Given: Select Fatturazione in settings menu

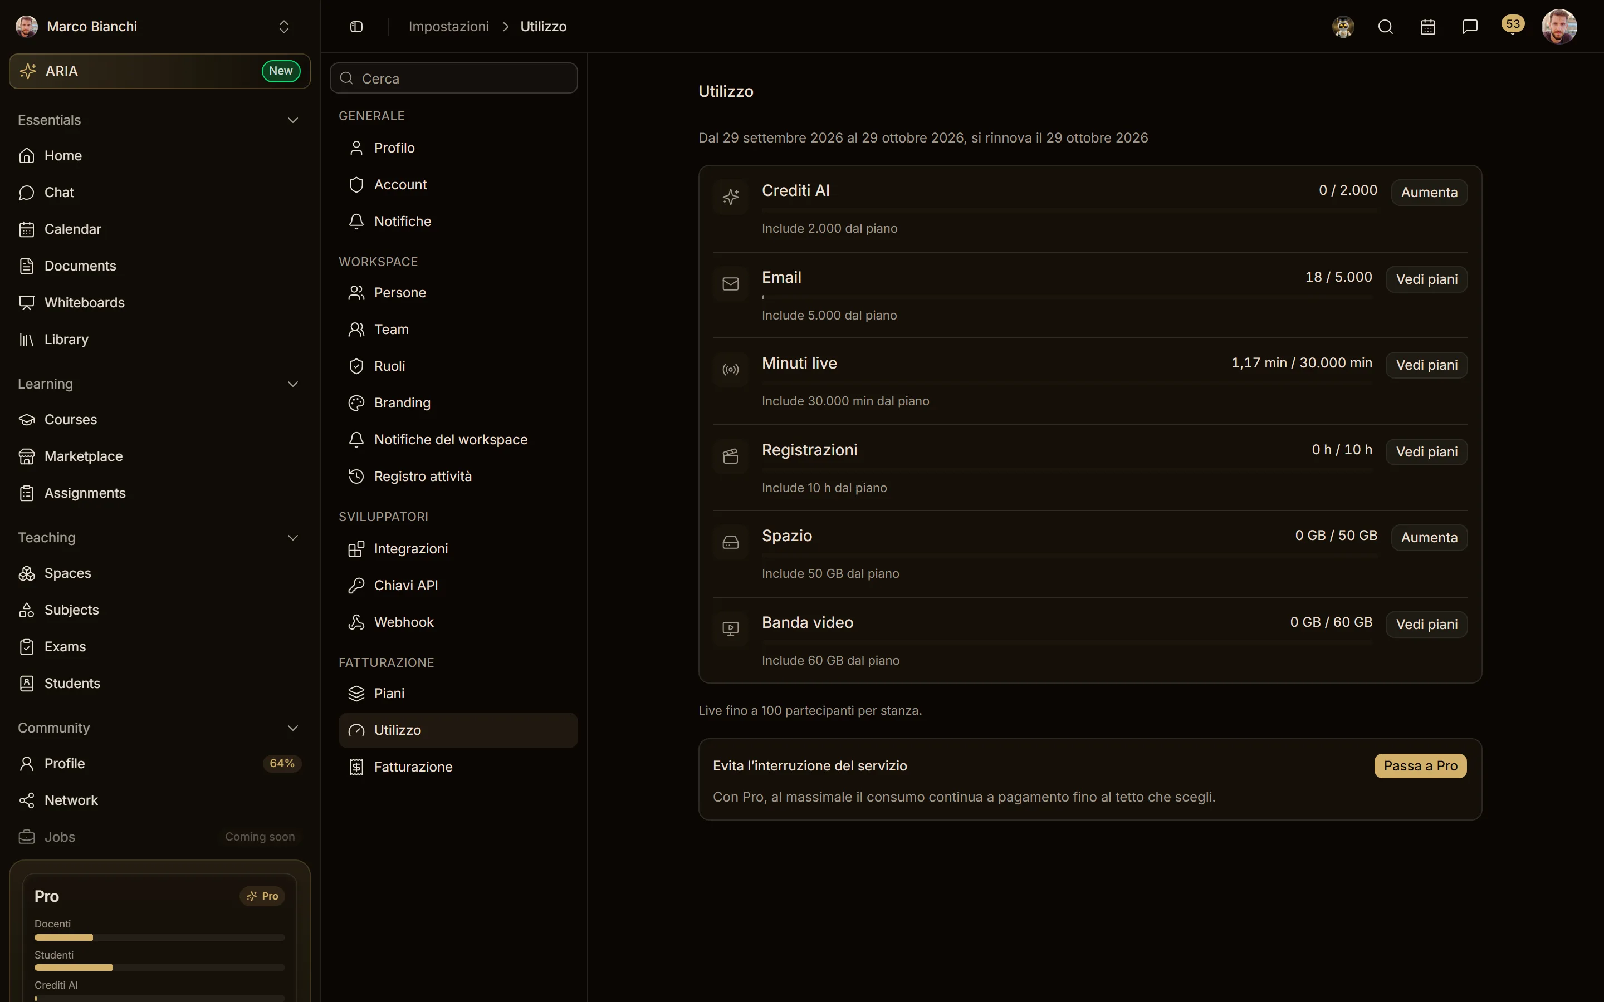Looking at the screenshot, I should pos(458,767).
